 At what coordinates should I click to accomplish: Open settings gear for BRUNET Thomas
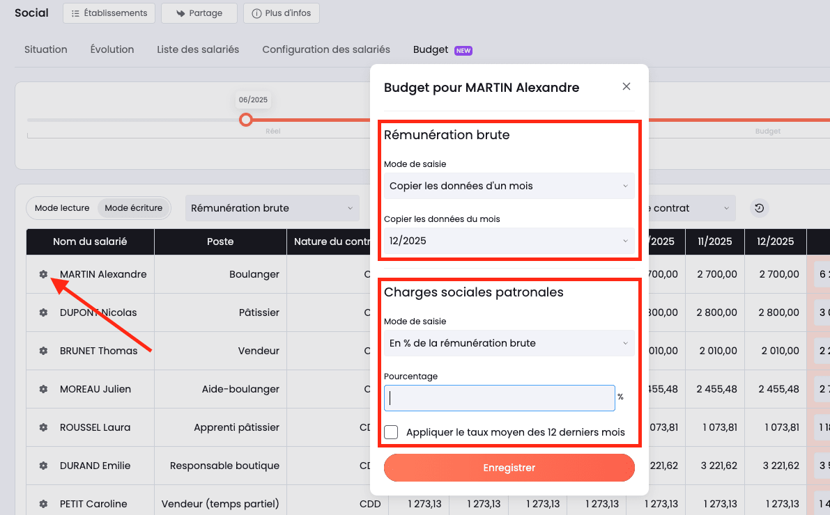[x=42, y=351]
